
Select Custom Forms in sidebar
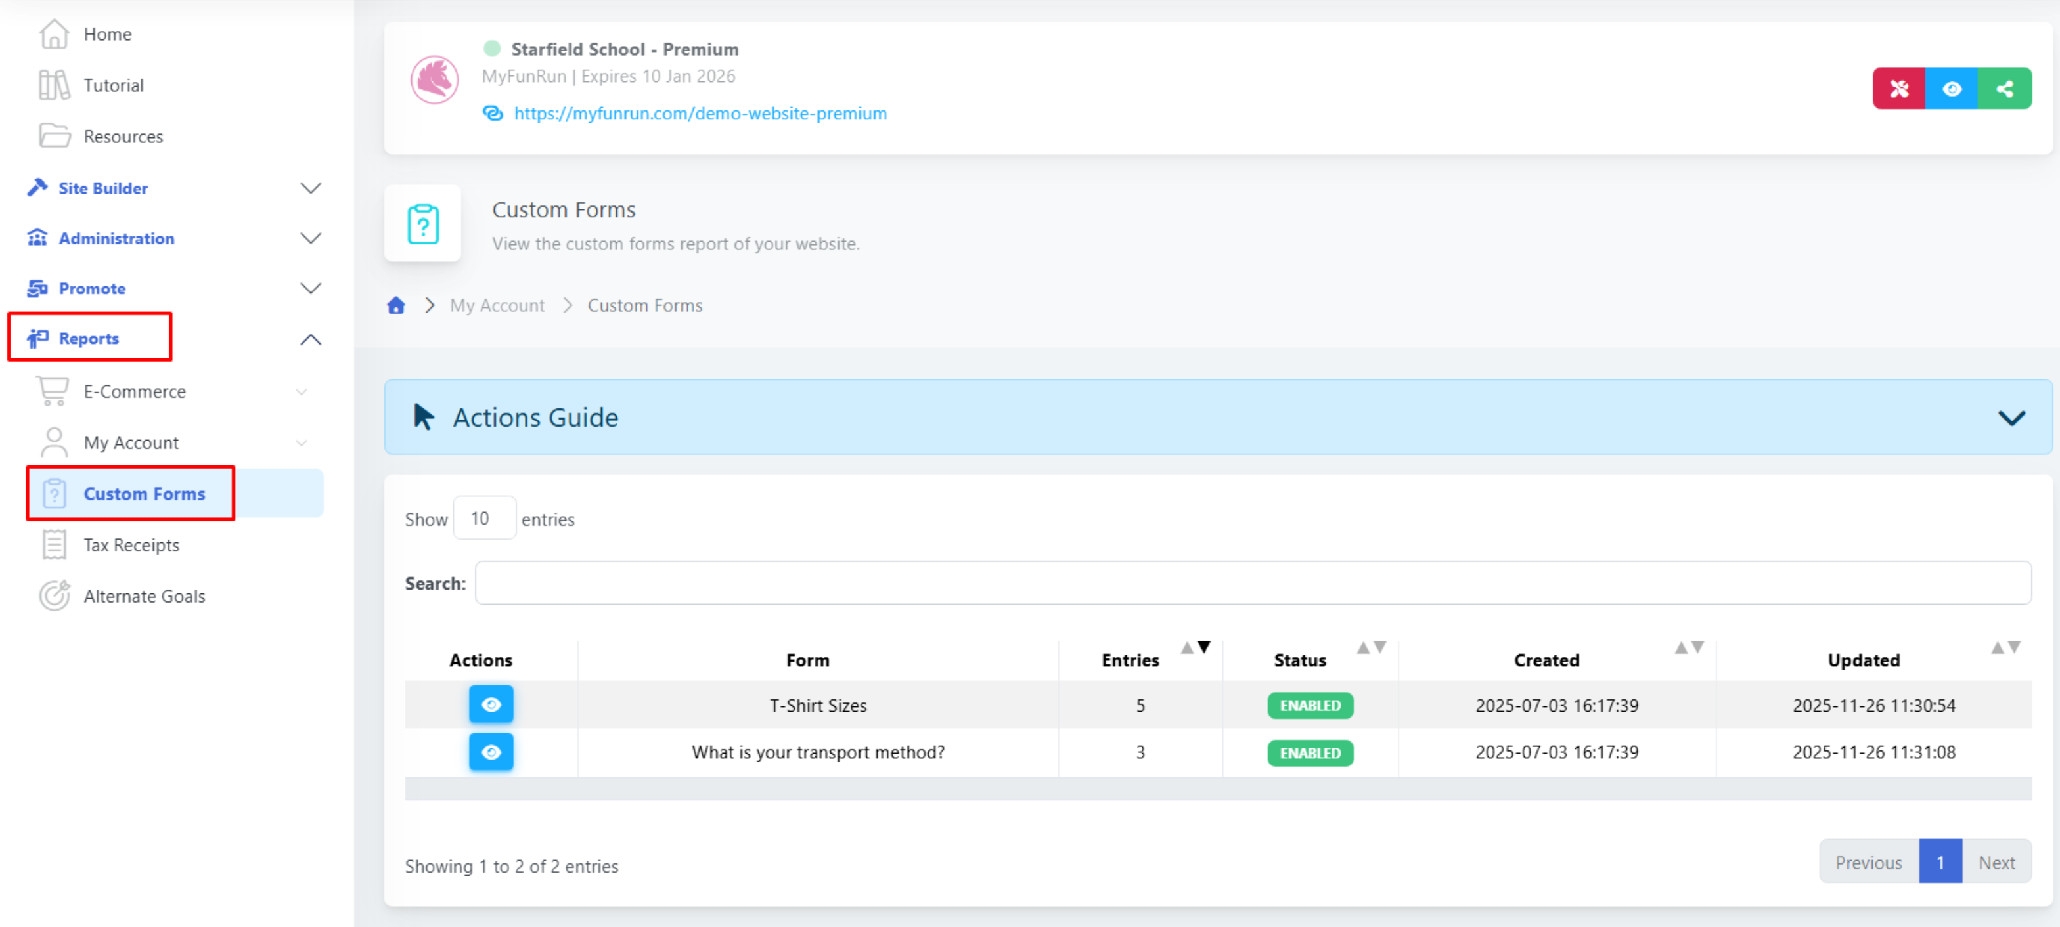pos(144,494)
